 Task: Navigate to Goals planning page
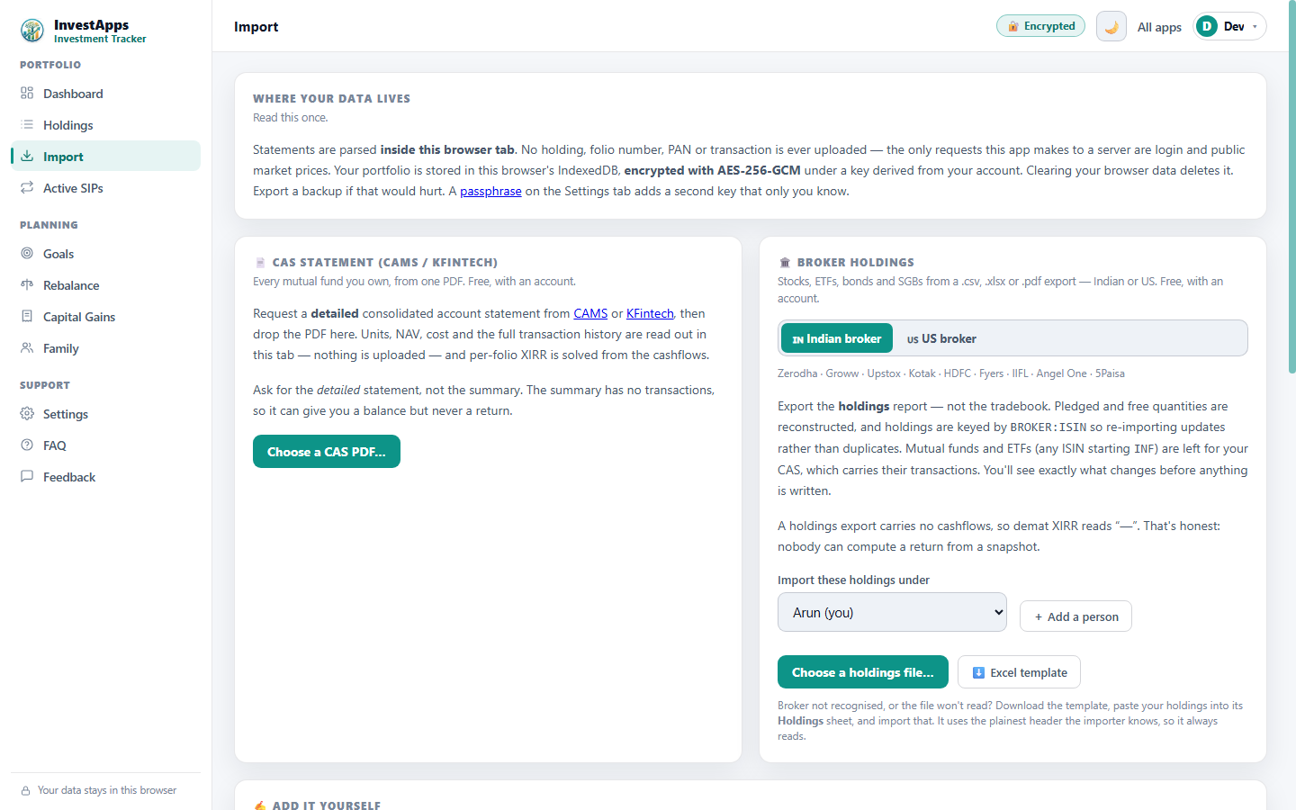pos(105,253)
